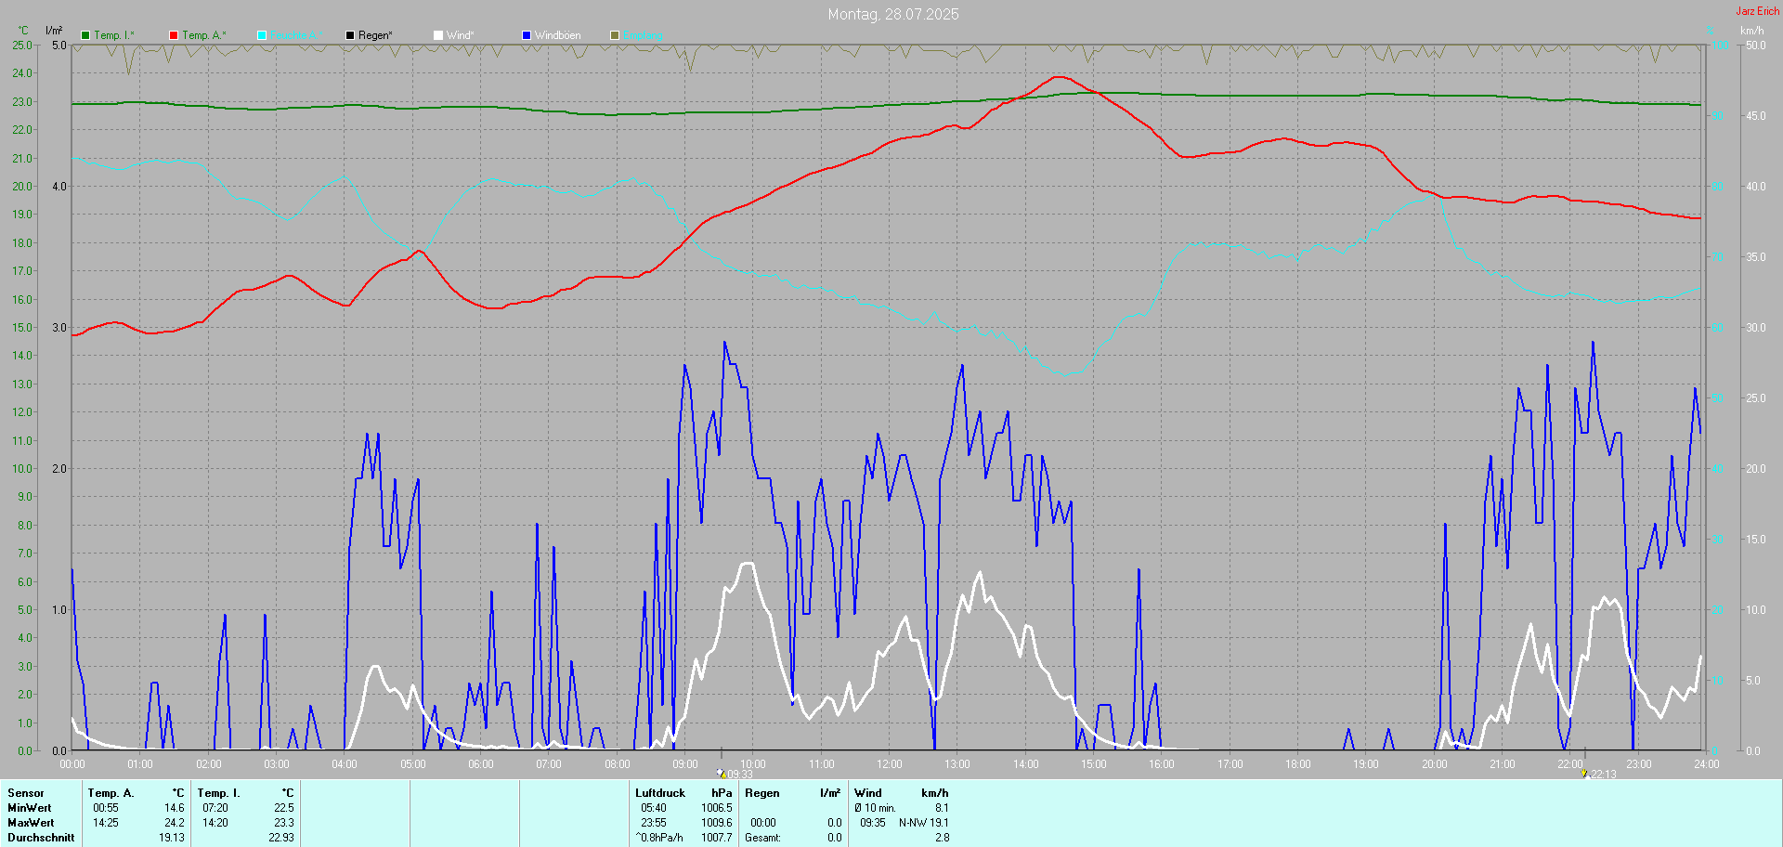1783x847 pixels.
Task: Click the average pressure value 1007.7
Action: (717, 838)
